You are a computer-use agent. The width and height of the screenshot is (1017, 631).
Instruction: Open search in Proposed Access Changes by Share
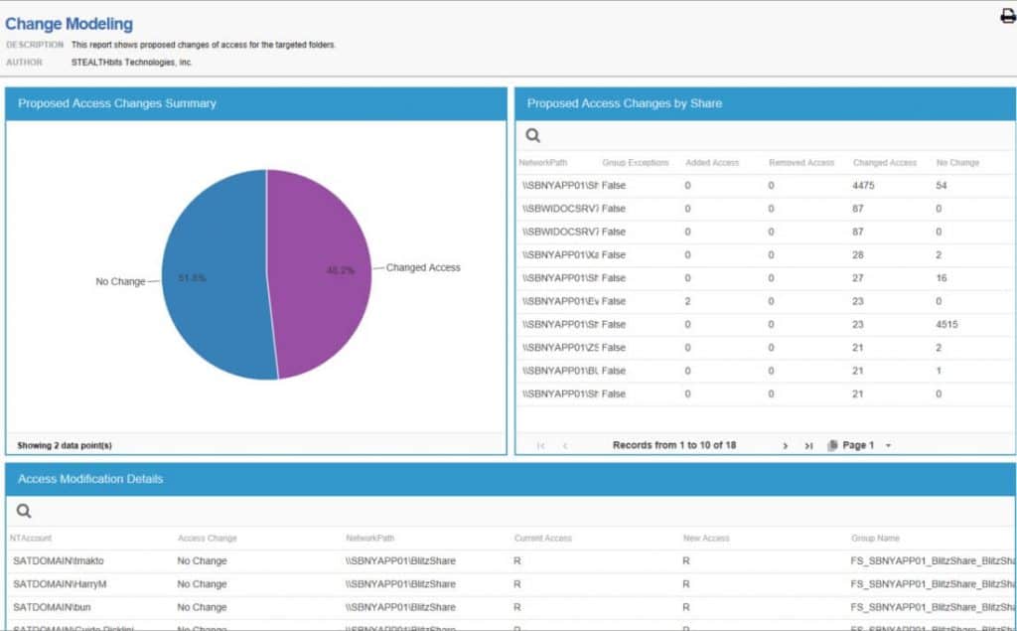click(532, 135)
